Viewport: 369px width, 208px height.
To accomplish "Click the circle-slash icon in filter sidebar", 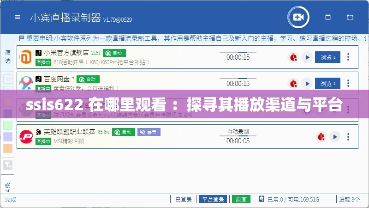I will click(8, 79).
